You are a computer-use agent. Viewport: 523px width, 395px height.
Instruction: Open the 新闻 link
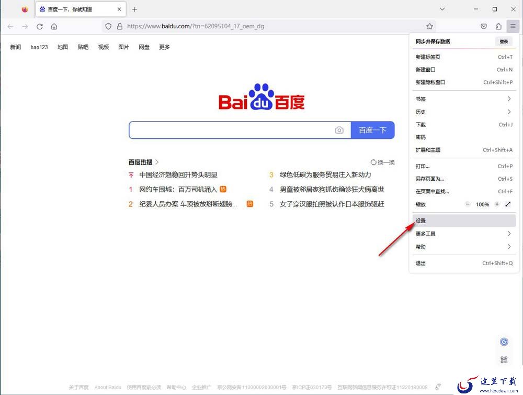(x=16, y=47)
